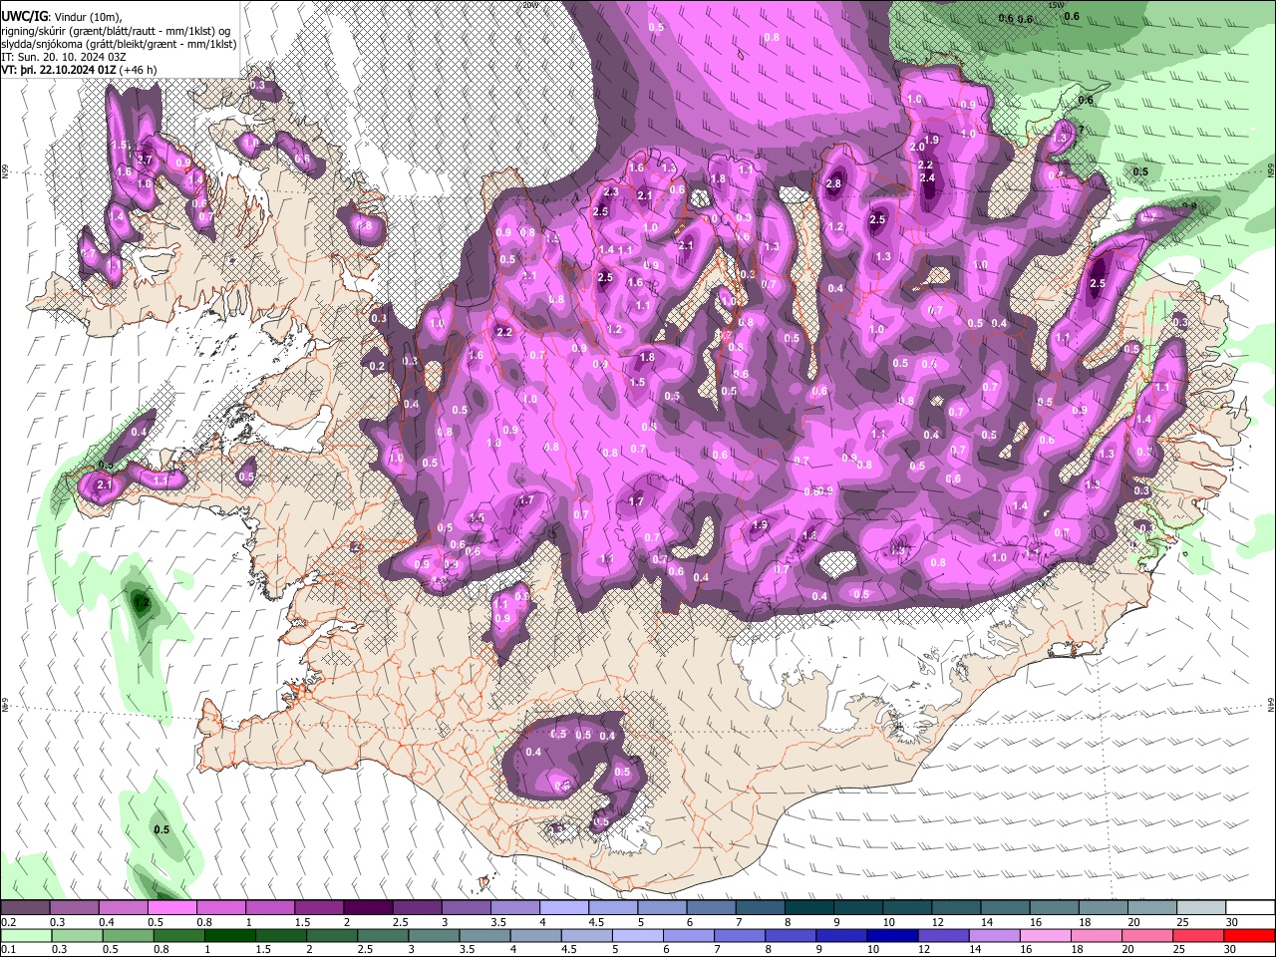Click the 2.8 snowfall value on the map
Viewport: 1276px width, 957px height.
[834, 183]
